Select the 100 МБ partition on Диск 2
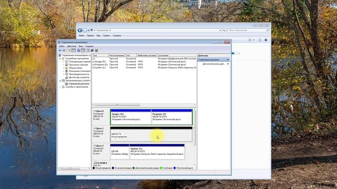Image resolution: width=337 pixels, height=189 pixels. tap(120, 152)
